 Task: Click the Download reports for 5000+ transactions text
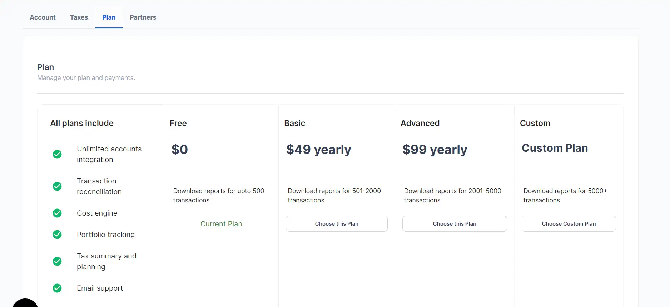click(565, 196)
